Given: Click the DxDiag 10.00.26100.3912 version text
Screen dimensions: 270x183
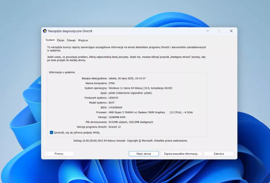Looking at the screenshot, I should 130,141.
